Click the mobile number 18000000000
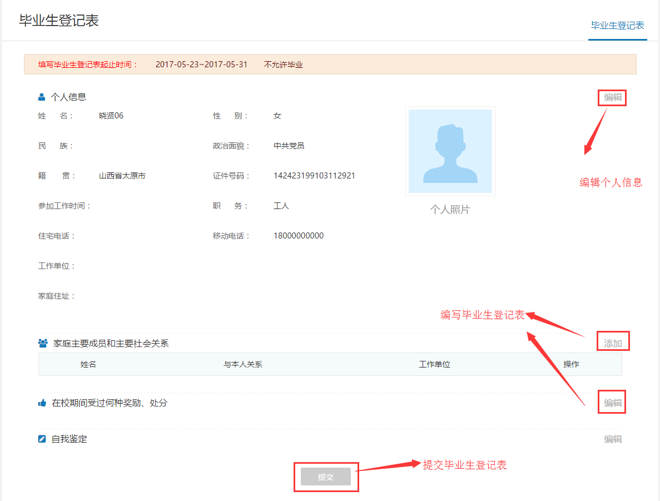Screen dimensions: 660x501 [x=299, y=236]
